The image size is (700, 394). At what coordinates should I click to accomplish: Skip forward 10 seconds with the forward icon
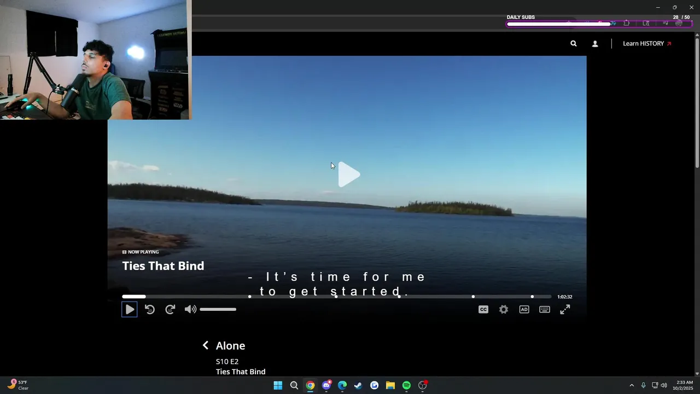click(170, 309)
